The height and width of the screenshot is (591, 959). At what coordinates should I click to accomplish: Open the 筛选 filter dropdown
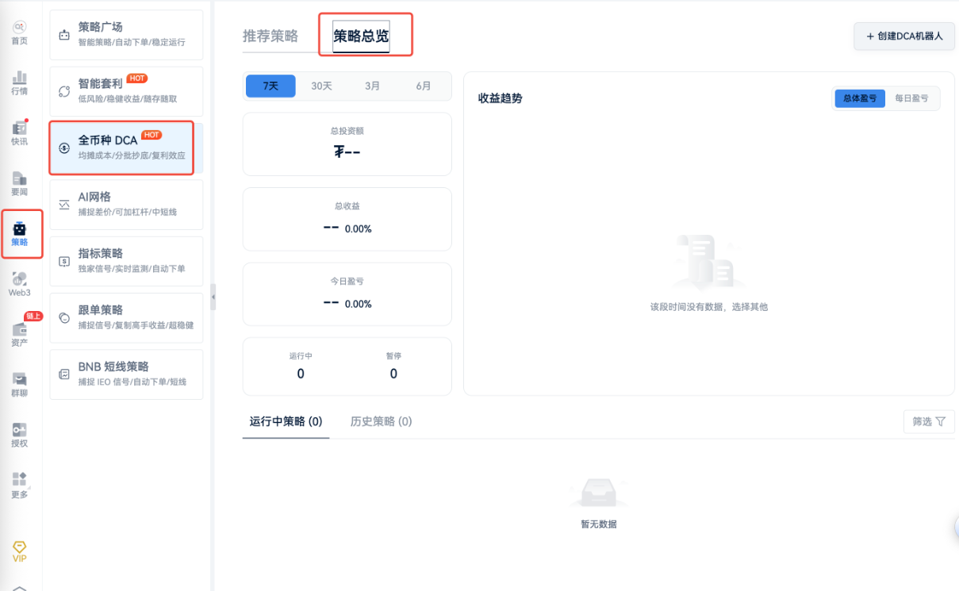929,421
